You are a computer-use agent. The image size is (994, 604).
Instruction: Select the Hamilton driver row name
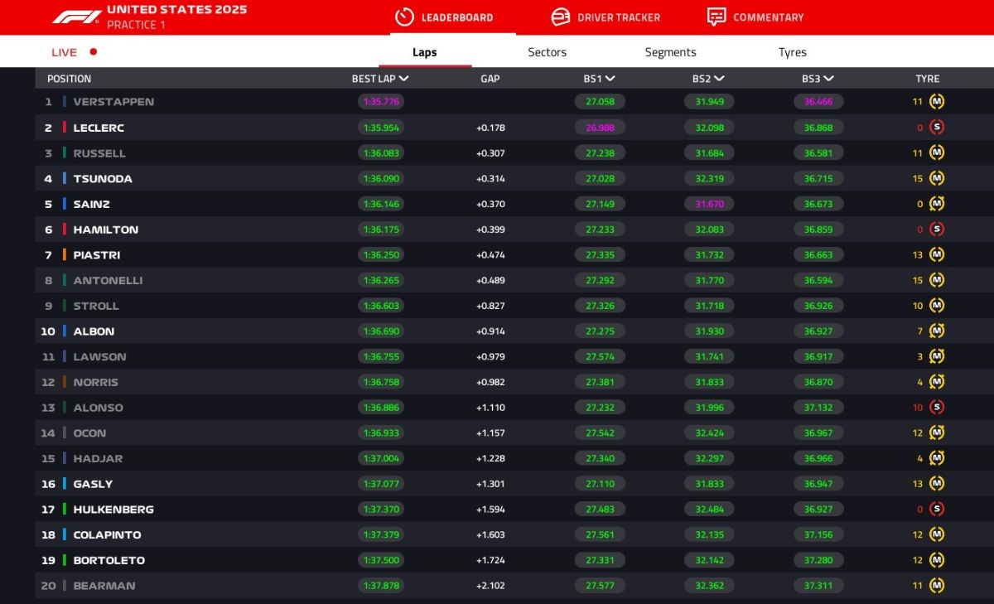click(x=105, y=230)
